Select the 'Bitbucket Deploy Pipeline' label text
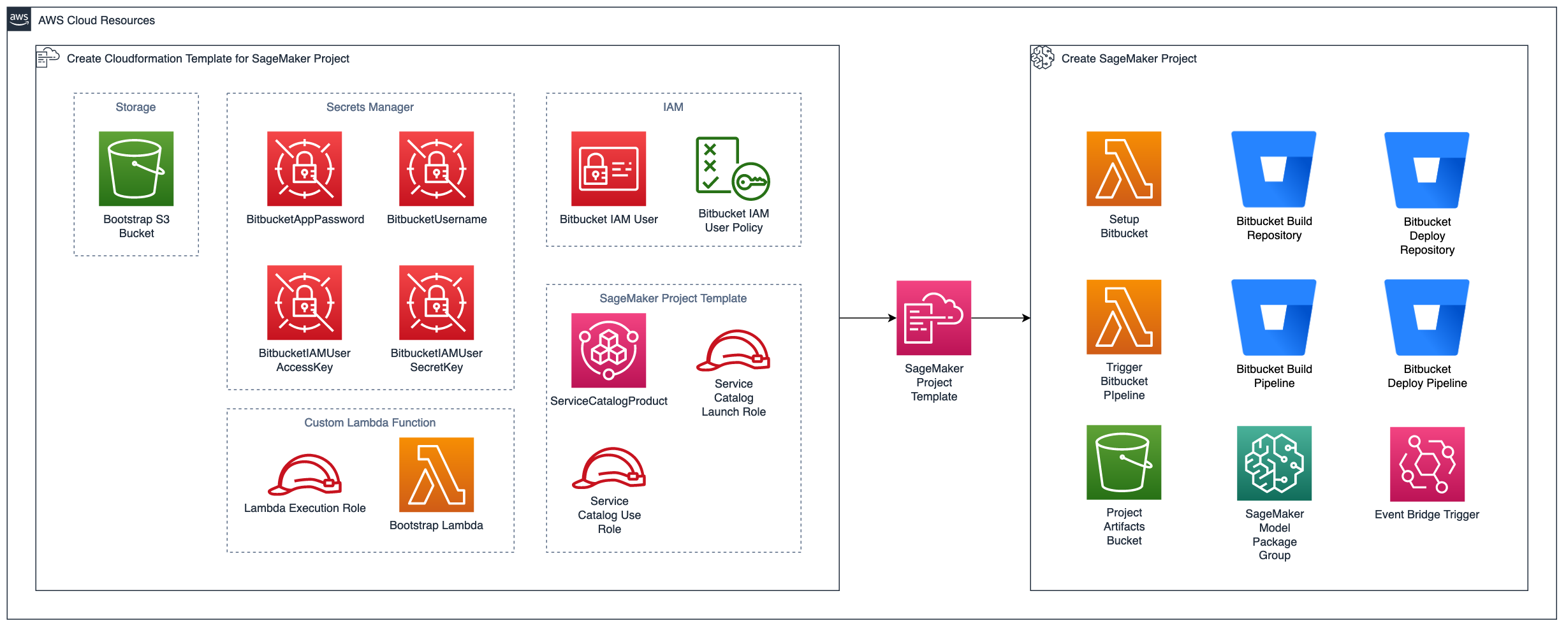This screenshot has width=1566, height=628. (1427, 376)
